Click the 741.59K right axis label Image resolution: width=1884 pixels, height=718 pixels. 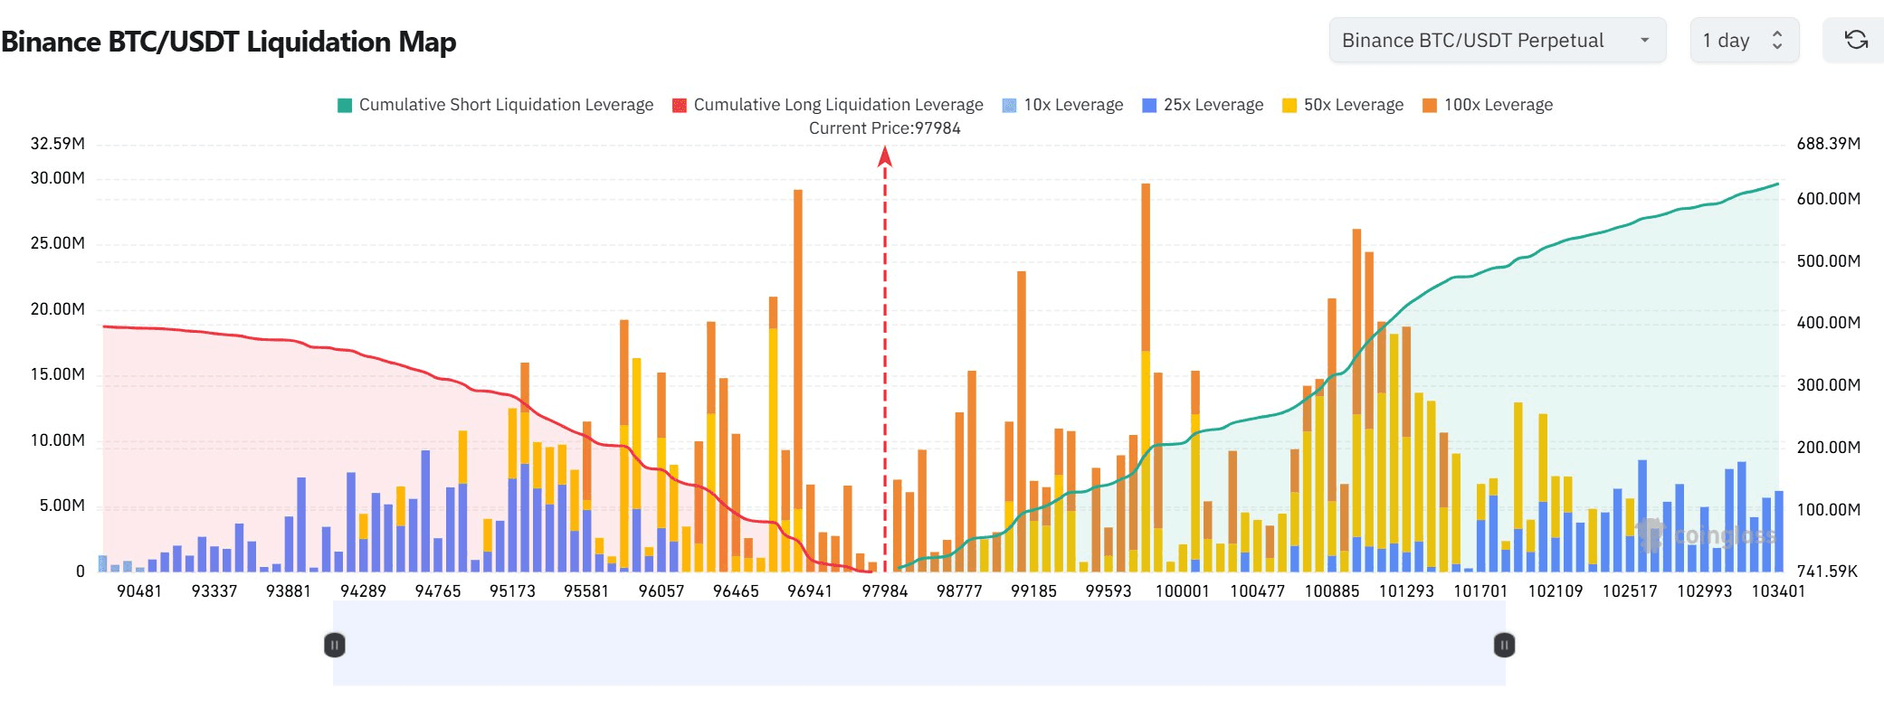(x=1827, y=572)
